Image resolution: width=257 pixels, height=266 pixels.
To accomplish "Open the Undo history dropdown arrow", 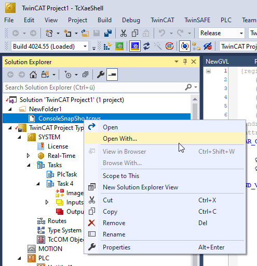I will (x=171, y=33).
